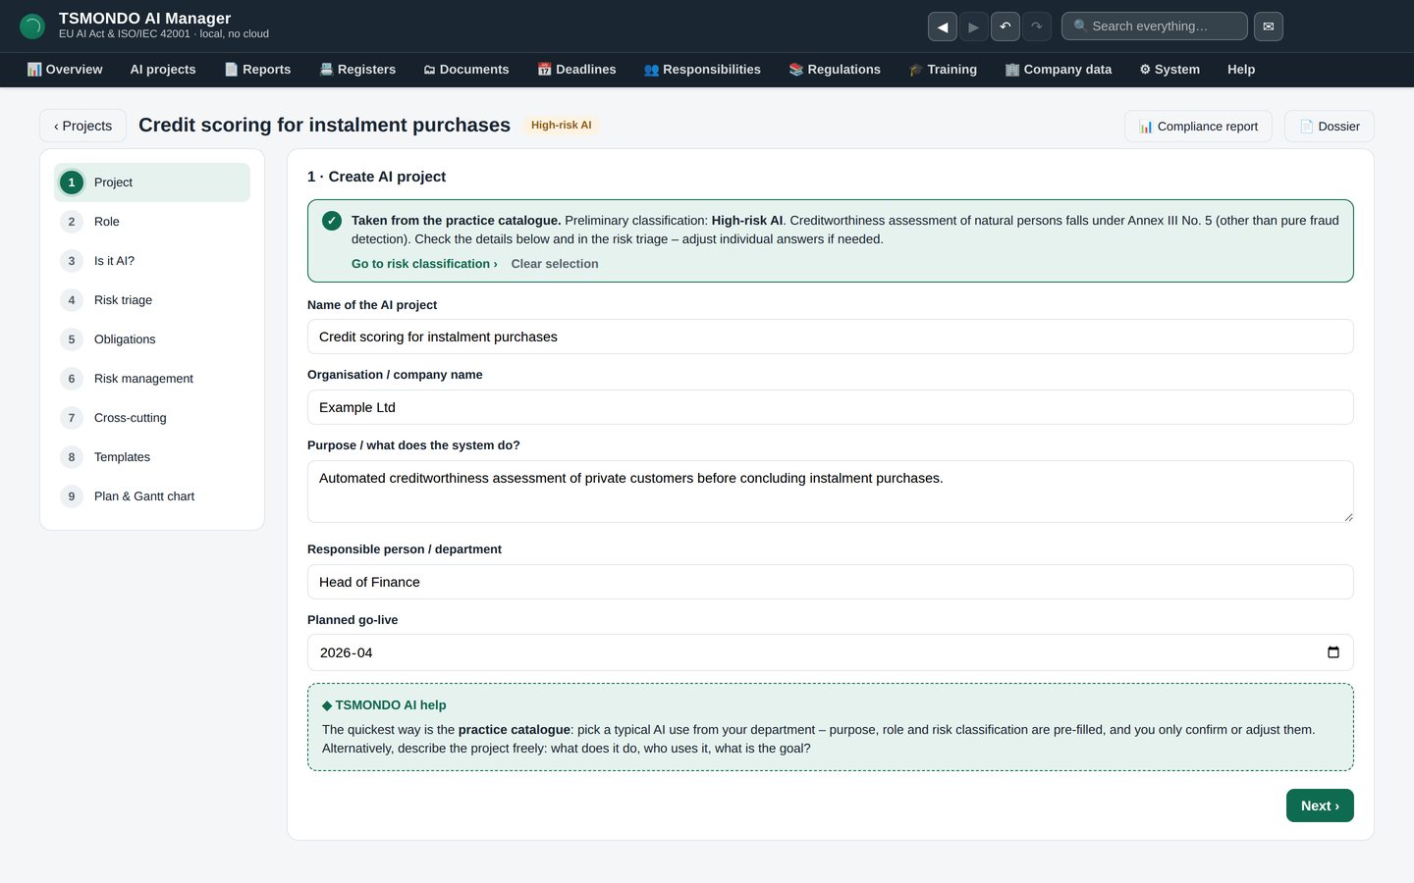Open the calendar picker for planned go-live
The width and height of the screenshot is (1414, 883).
click(1333, 652)
